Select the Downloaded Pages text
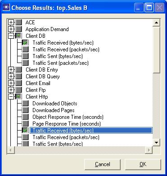The height and width of the screenshot is (176, 167). tap(54, 110)
